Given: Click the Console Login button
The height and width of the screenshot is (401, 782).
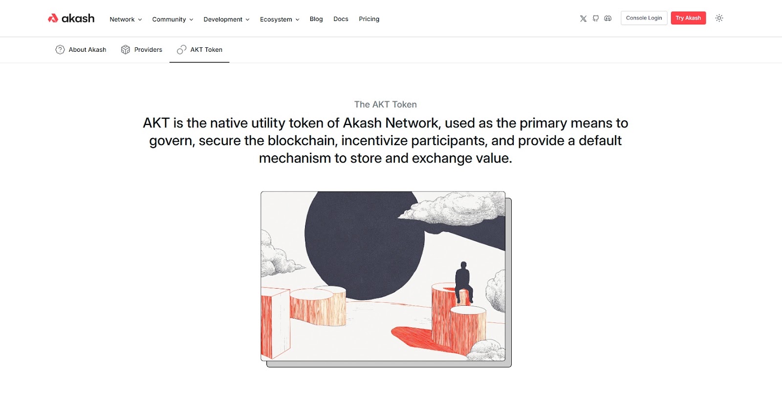Looking at the screenshot, I should click(644, 18).
